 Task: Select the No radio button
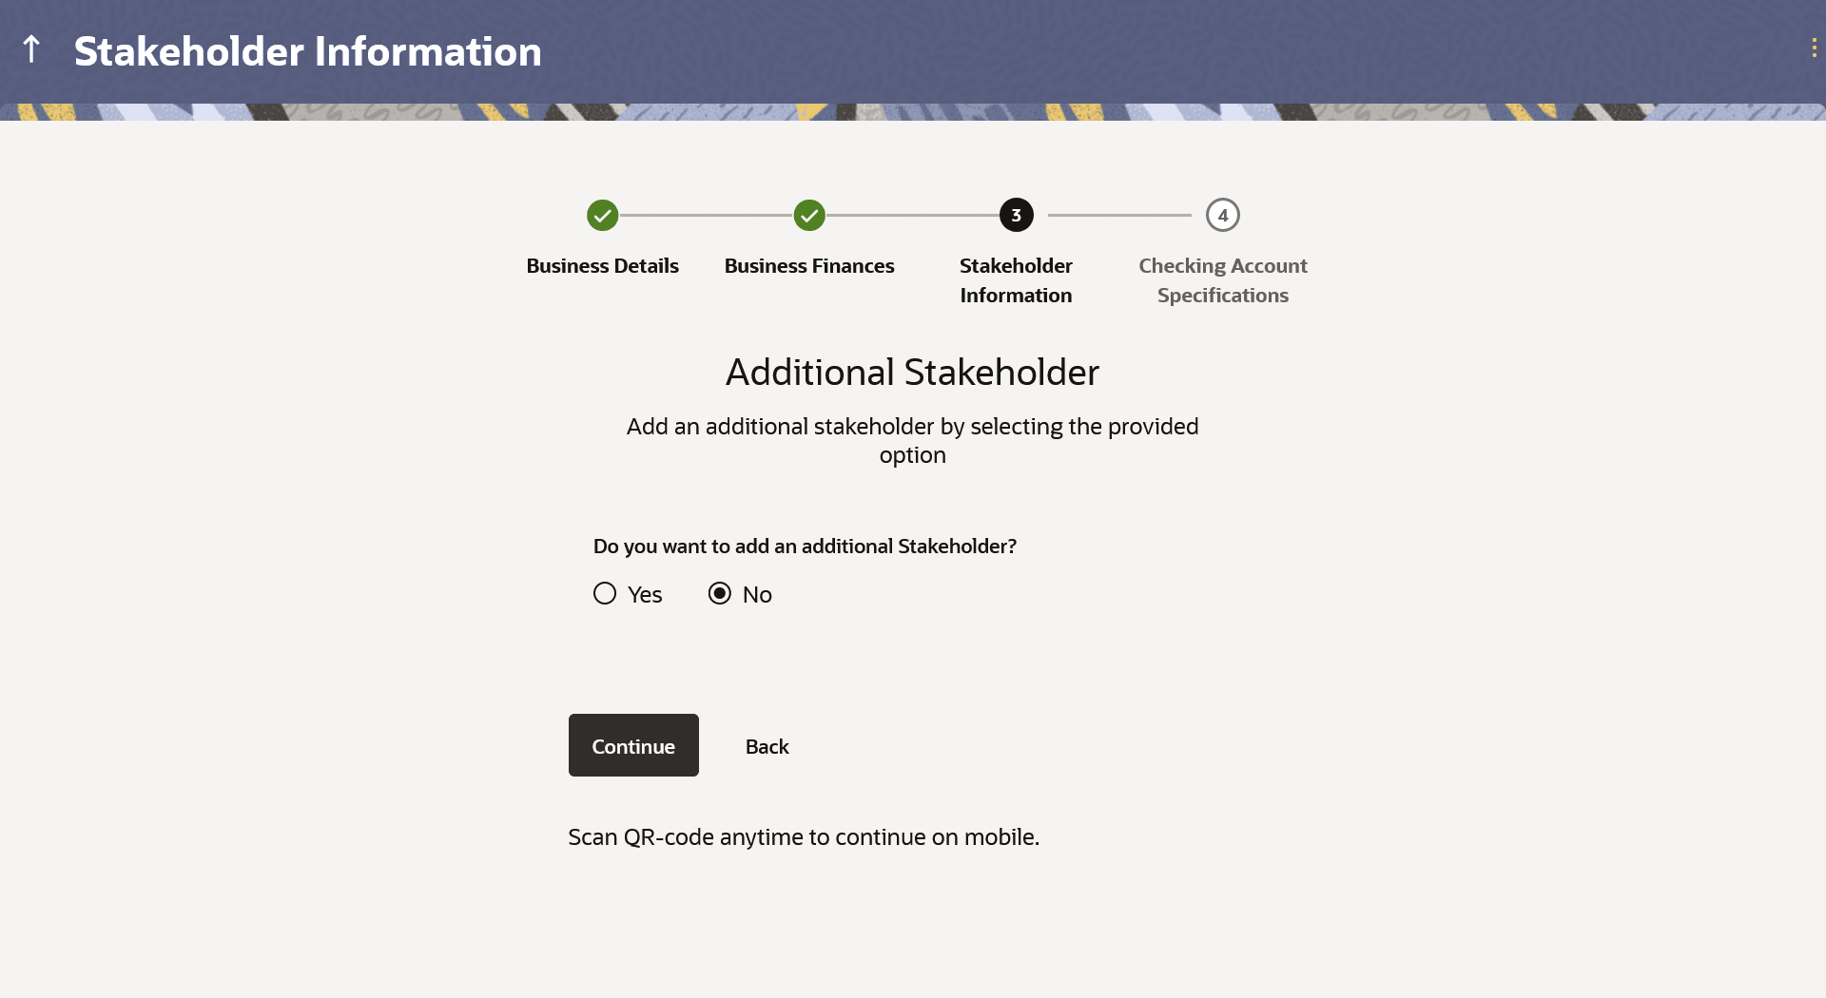click(720, 594)
